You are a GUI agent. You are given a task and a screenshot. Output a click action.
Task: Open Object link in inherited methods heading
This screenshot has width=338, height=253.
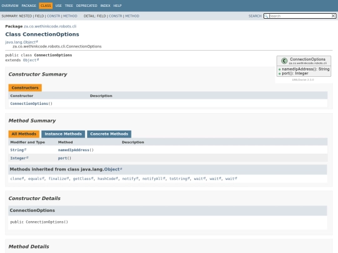(113, 169)
